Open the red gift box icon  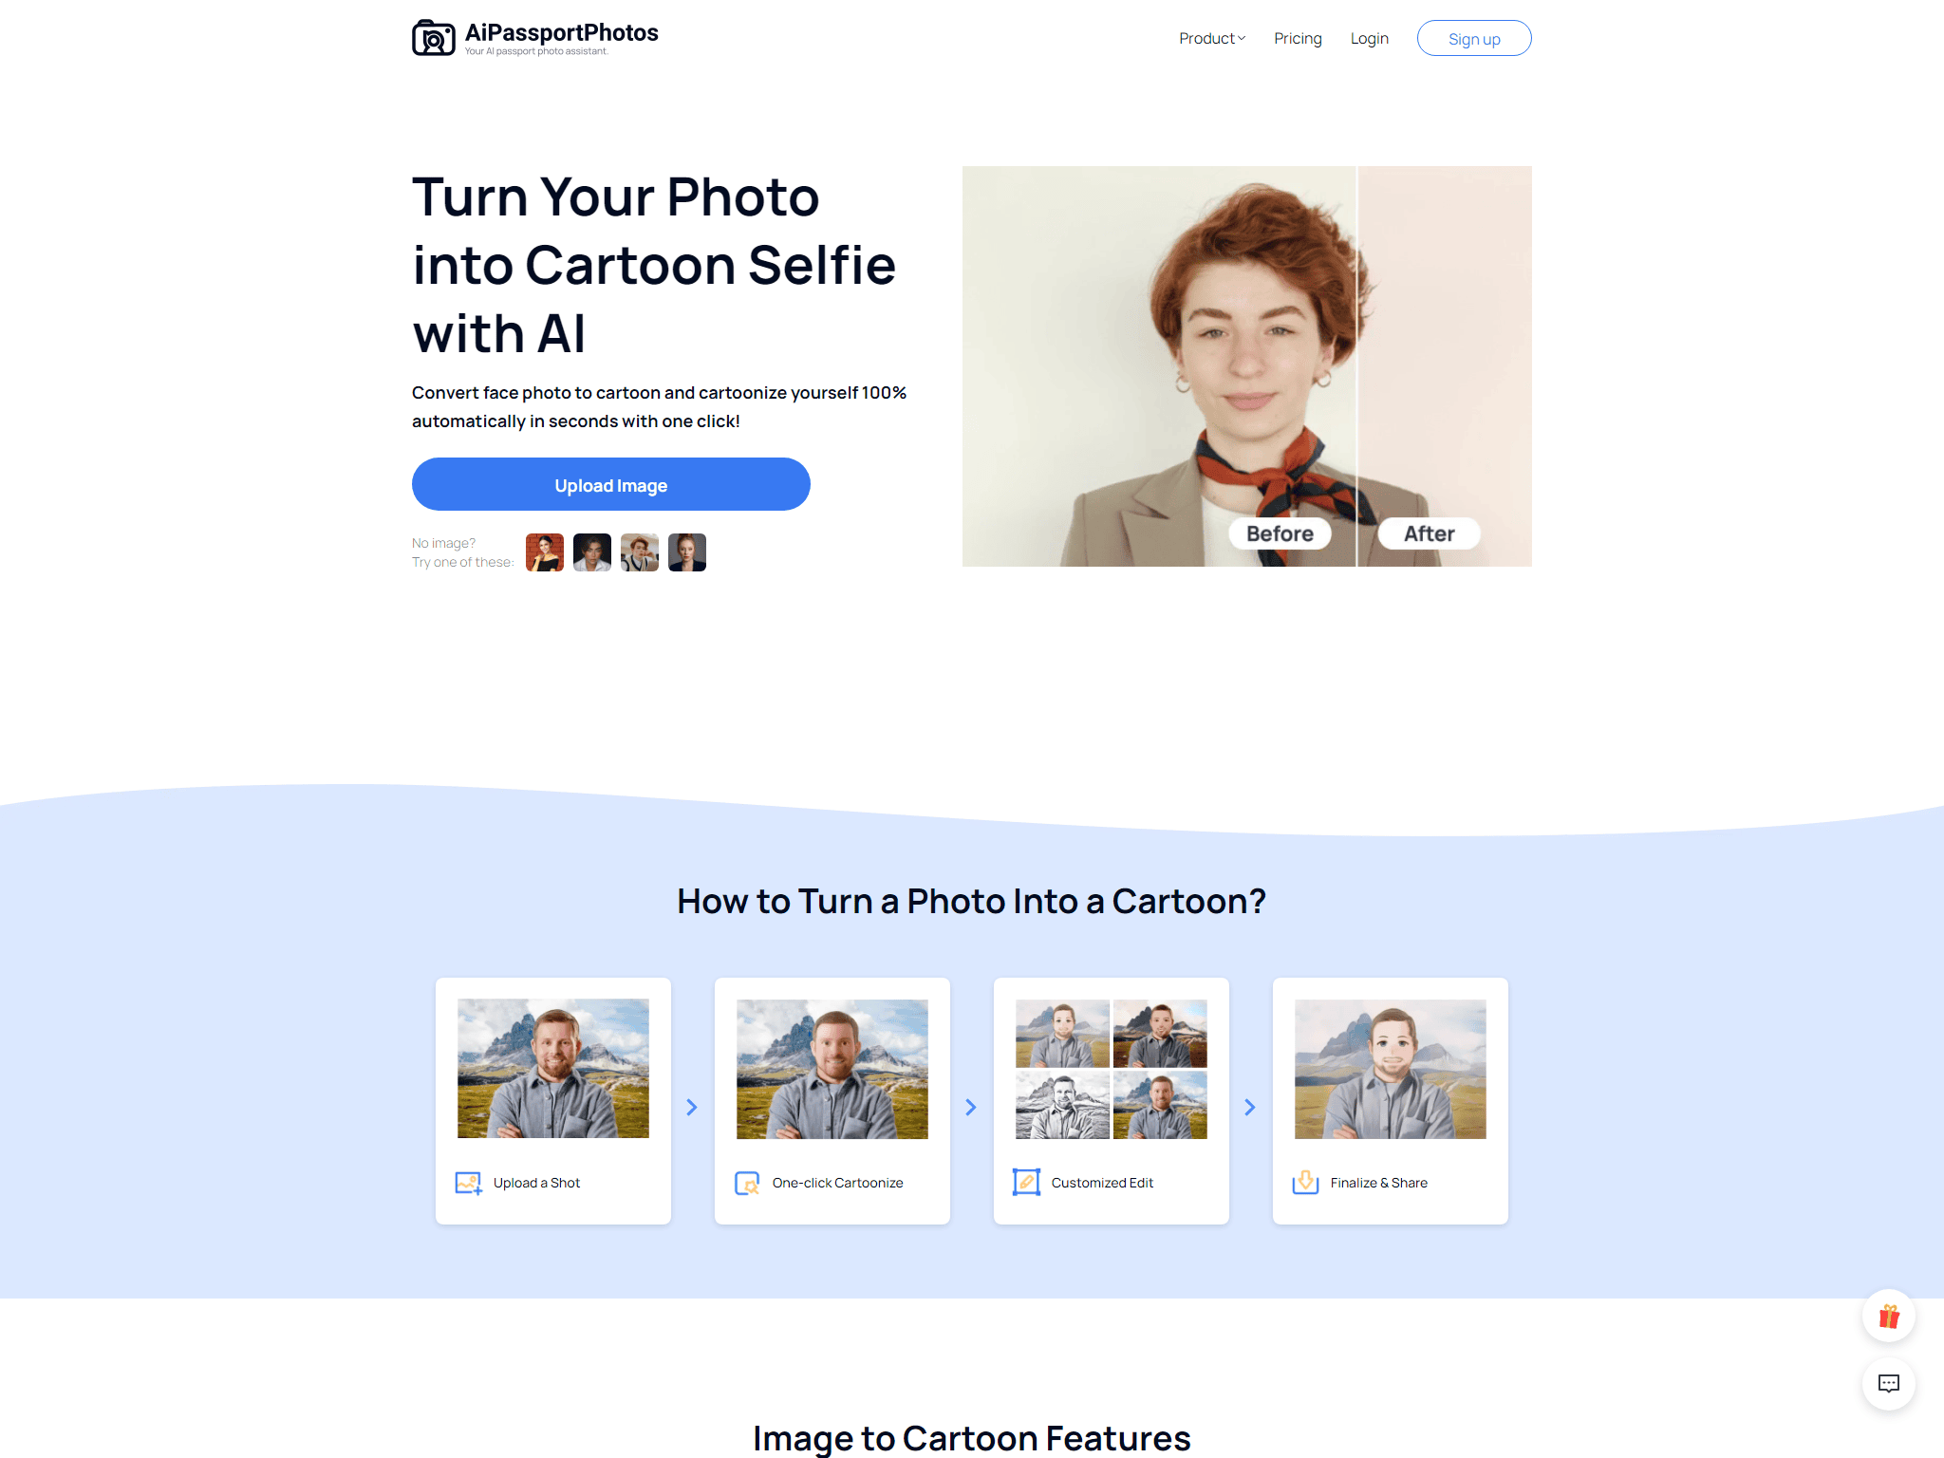tap(1888, 1316)
